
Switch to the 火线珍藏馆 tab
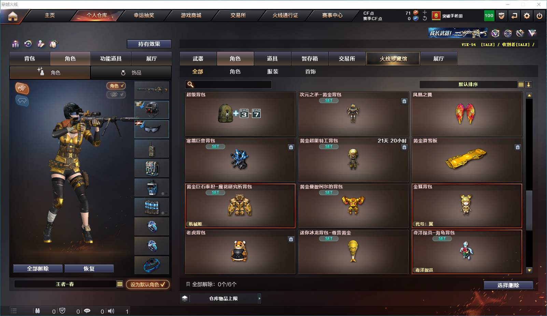point(393,59)
